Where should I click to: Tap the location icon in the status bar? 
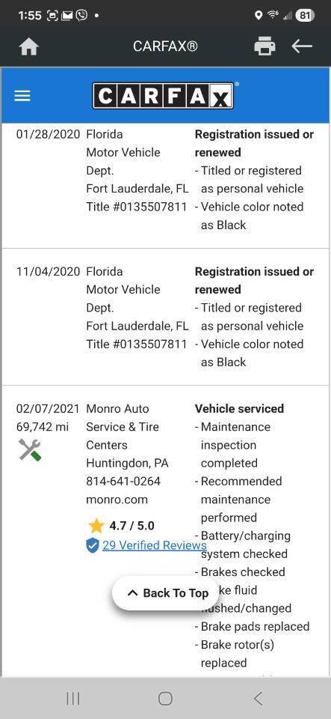tap(259, 16)
